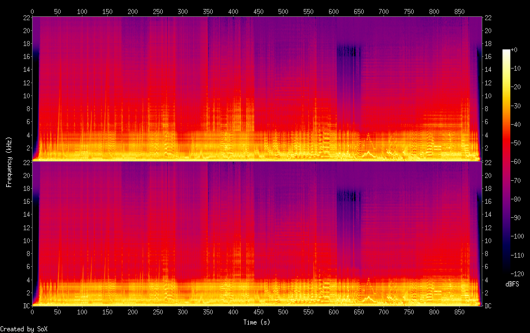Click the "-100" dBFS scale value
The width and height of the screenshot is (530, 333).
(x=517, y=236)
